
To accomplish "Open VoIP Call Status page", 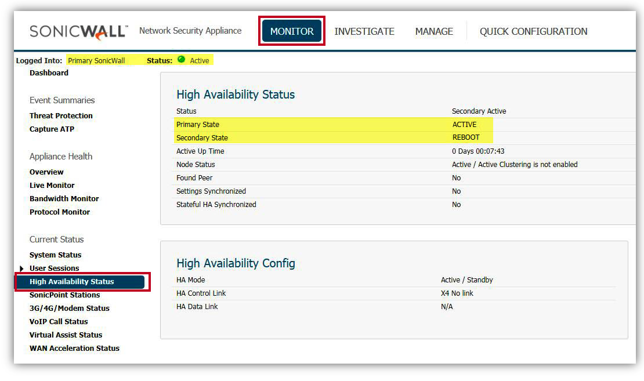I will tap(59, 321).
